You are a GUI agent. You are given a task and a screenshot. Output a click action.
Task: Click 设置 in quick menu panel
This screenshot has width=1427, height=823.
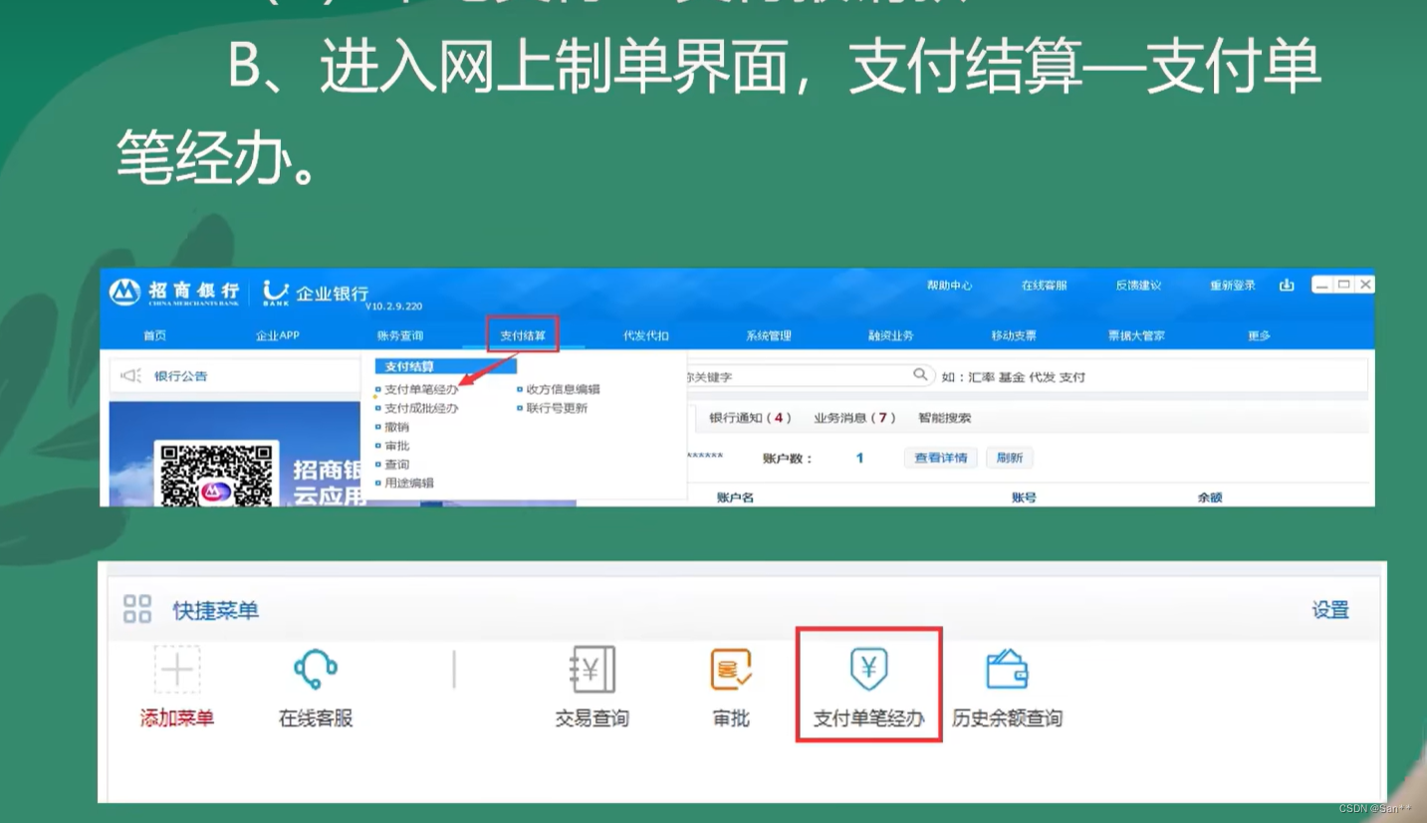(x=1330, y=610)
